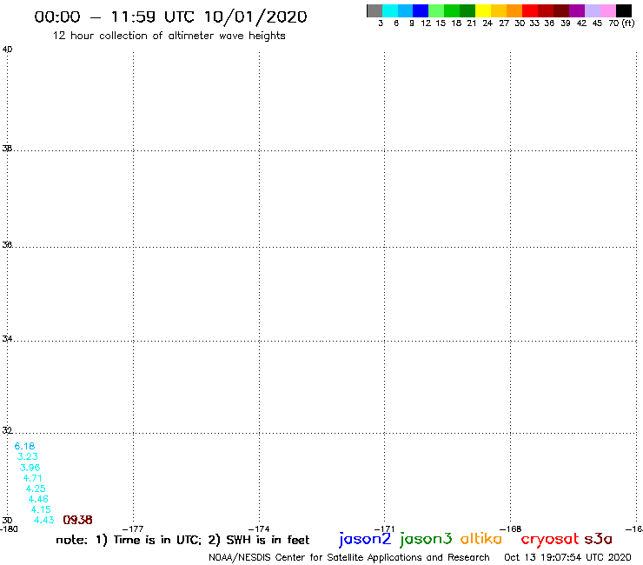The height and width of the screenshot is (565, 643).
Task: Click the longitude label -168
Action: click(x=511, y=529)
